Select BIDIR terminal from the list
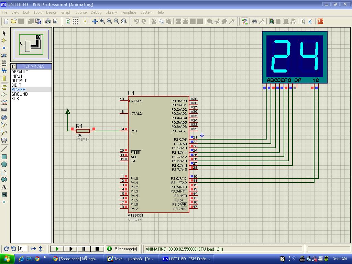The width and height of the screenshot is (352, 264). (x=16, y=85)
